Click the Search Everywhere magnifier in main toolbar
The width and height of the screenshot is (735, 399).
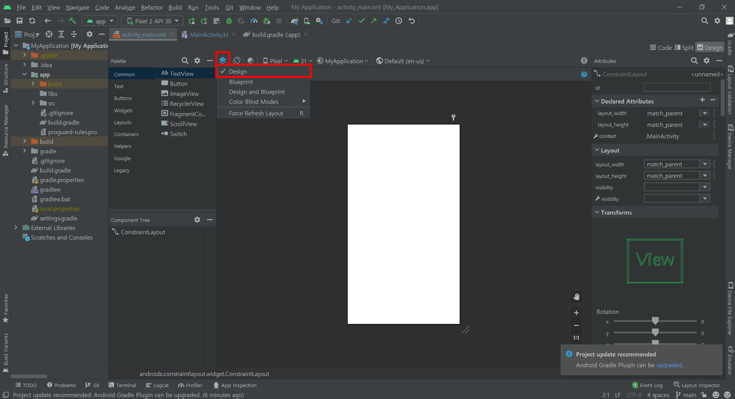704,21
